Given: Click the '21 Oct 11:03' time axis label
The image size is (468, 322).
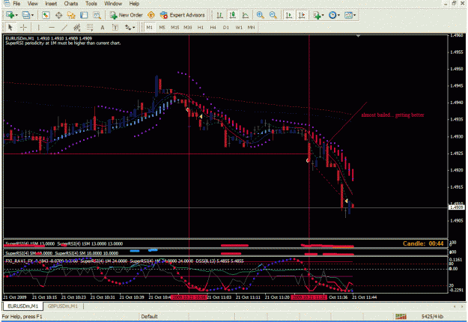Looking at the screenshot, I should coord(219,297).
